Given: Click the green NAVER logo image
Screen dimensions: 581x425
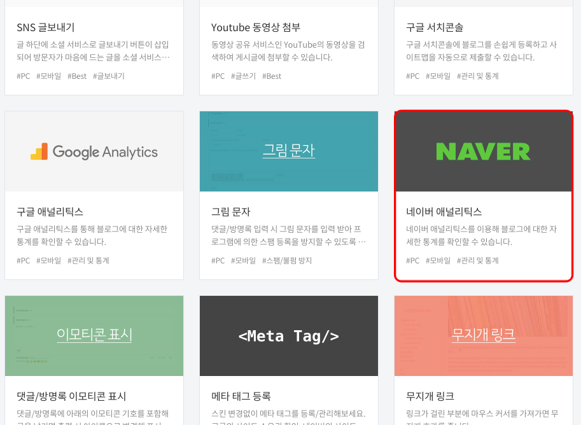Looking at the screenshot, I should pos(483,151).
